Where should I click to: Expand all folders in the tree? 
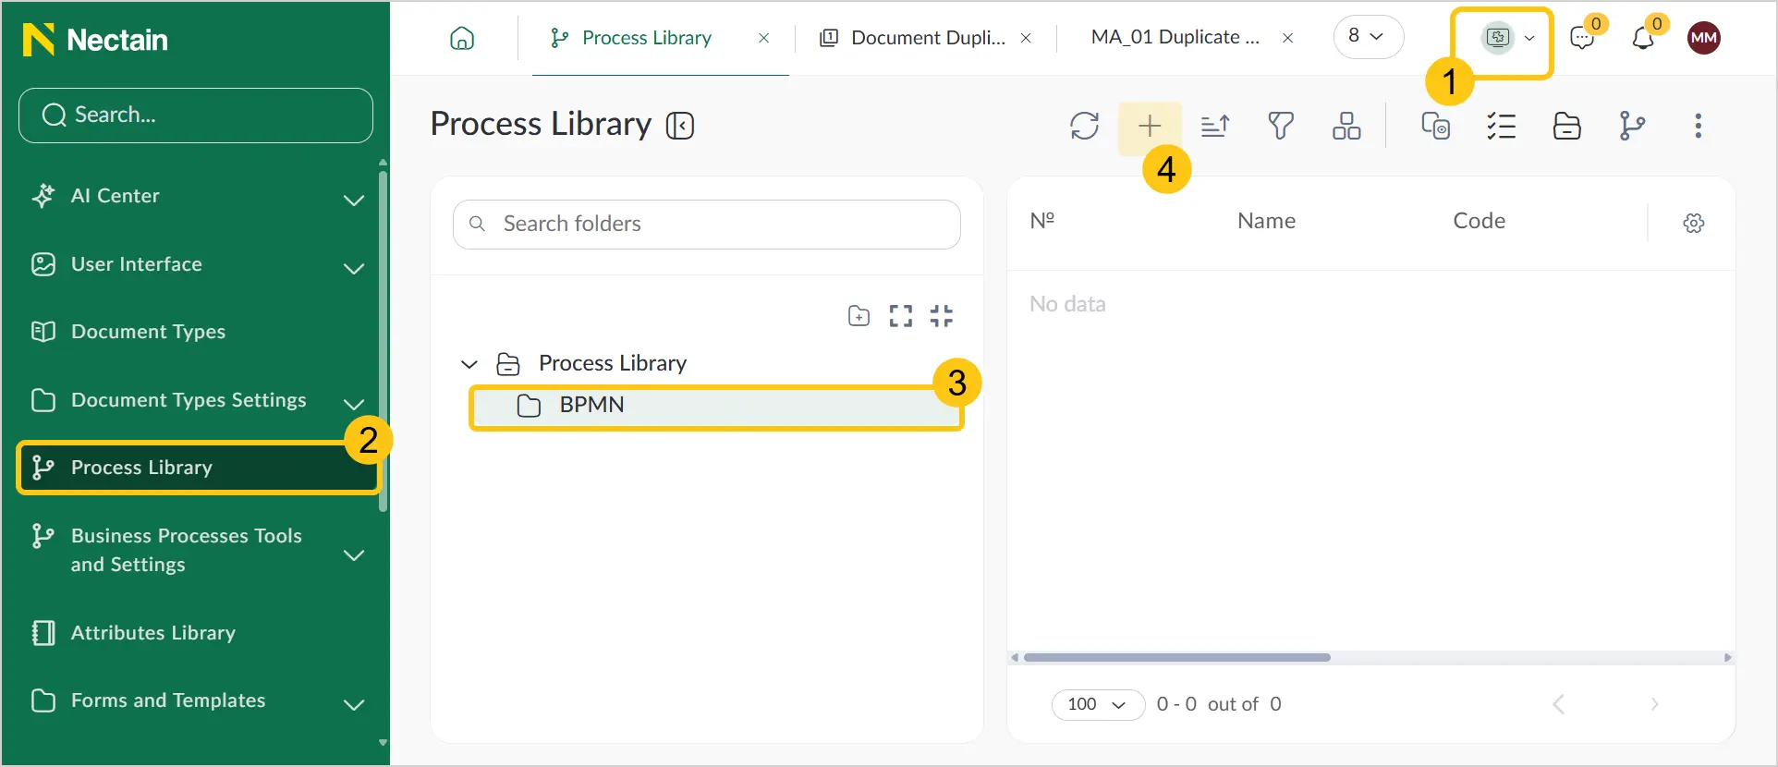tap(901, 316)
